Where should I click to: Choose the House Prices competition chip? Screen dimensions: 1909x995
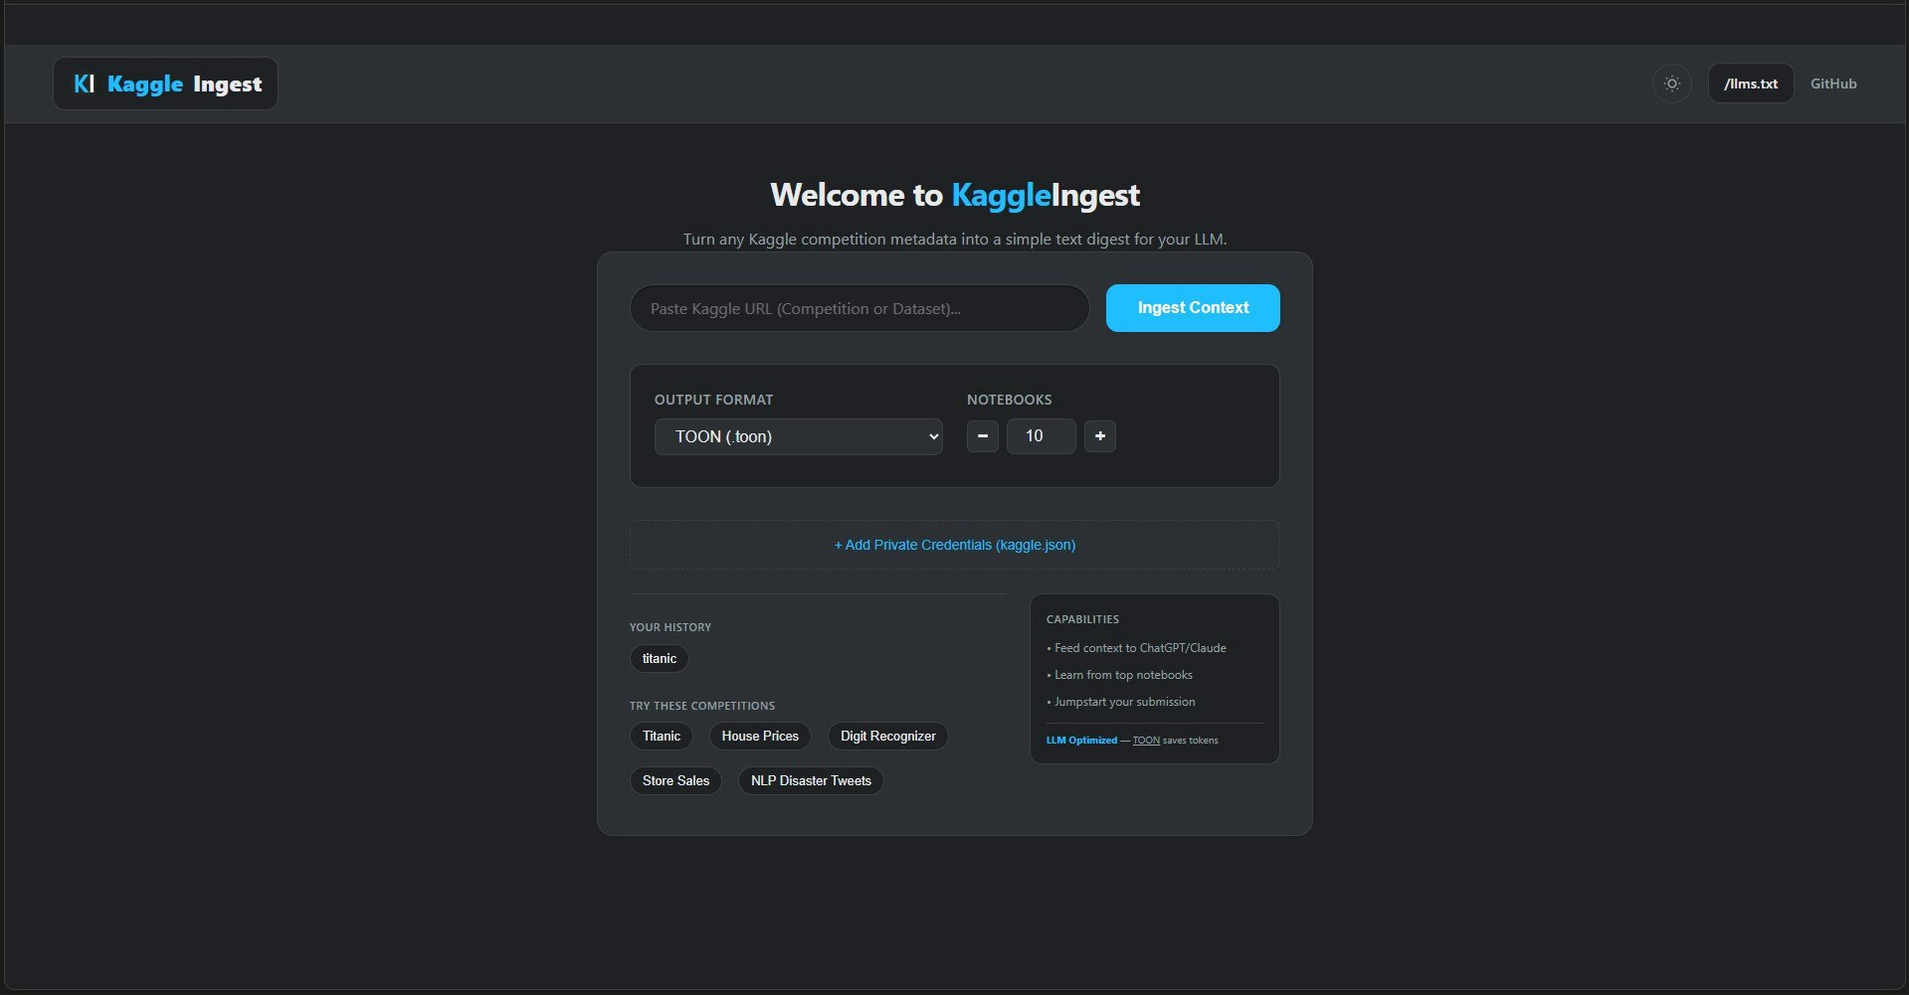click(760, 736)
